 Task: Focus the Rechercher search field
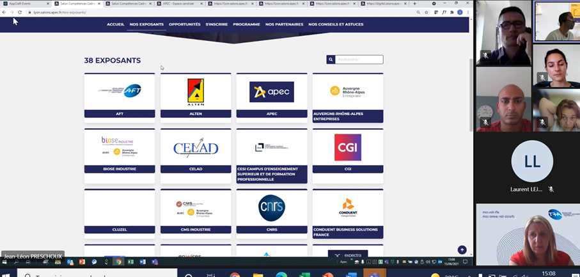359,59
